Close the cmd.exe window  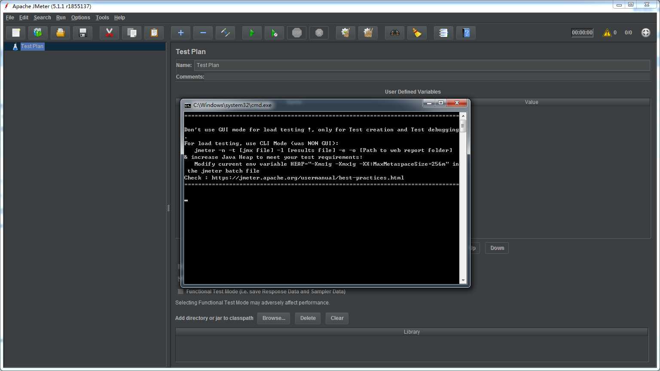pos(457,103)
